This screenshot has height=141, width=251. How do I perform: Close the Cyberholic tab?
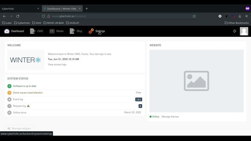pos(38,9)
